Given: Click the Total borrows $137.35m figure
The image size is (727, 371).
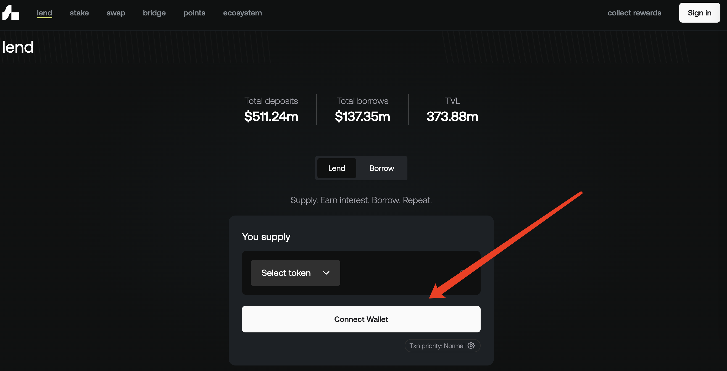Looking at the screenshot, I should click(x=362, y=116).
